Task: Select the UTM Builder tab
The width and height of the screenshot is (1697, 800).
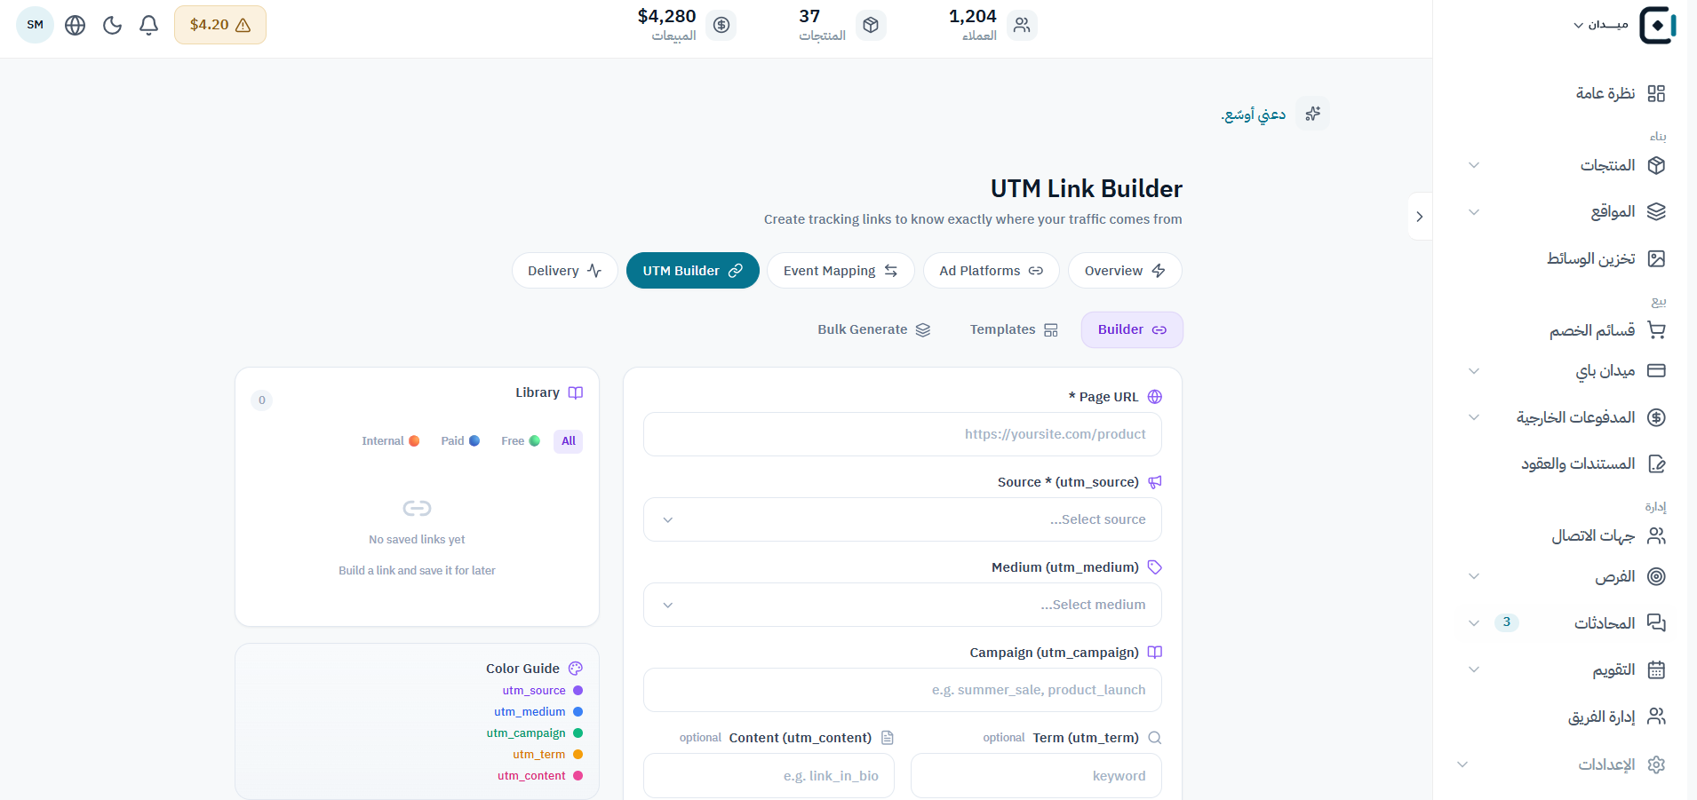Action: pos(693,271)
